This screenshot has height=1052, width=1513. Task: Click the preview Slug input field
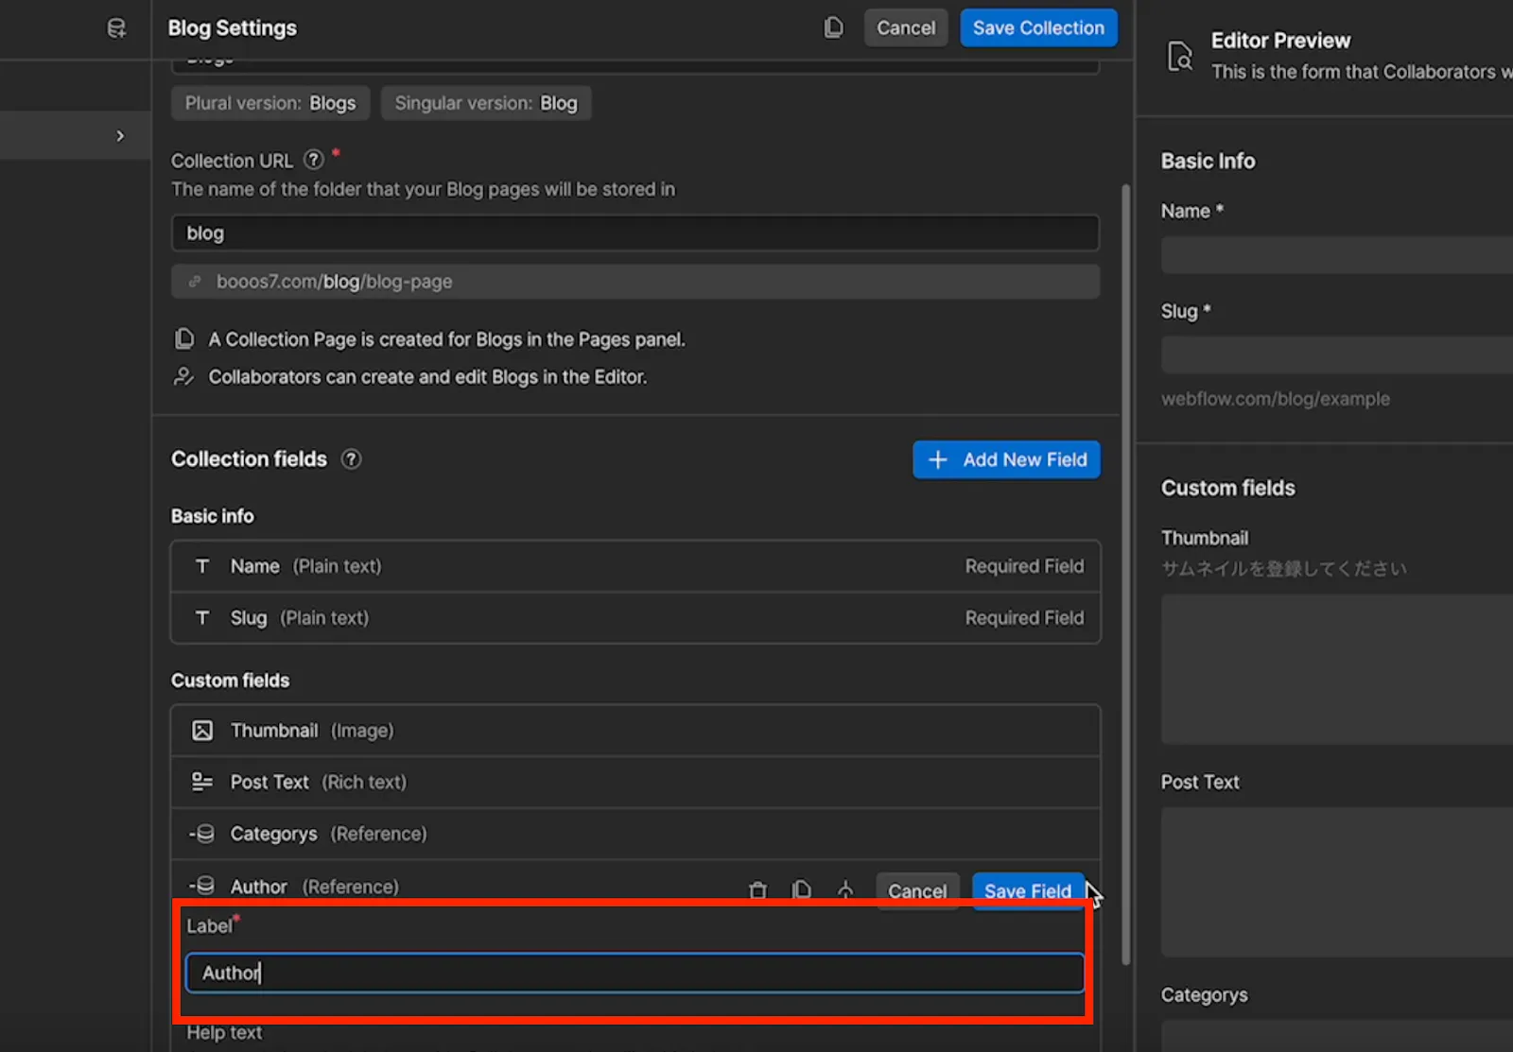point(1337,355)
